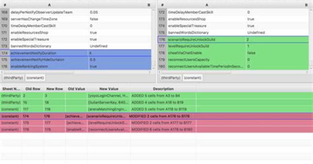Select right row timeDelayMemberCastSkill
313x164 pixels.
[x=233, y=12]
